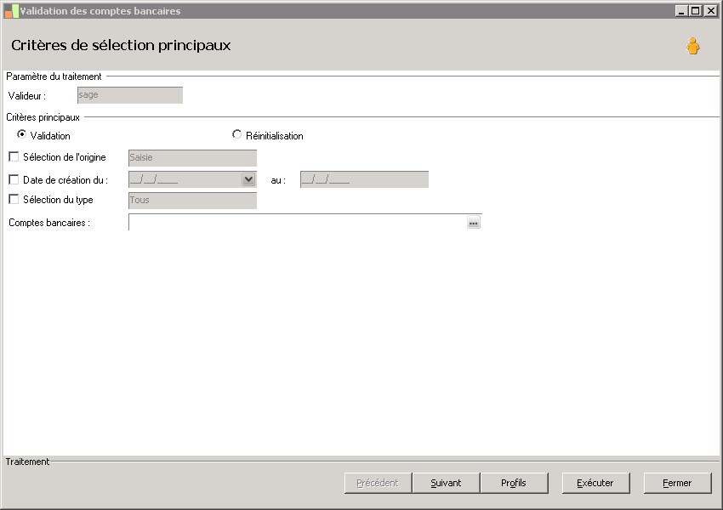Minimize the Validation des comptes bancaires window

point(681,11)
